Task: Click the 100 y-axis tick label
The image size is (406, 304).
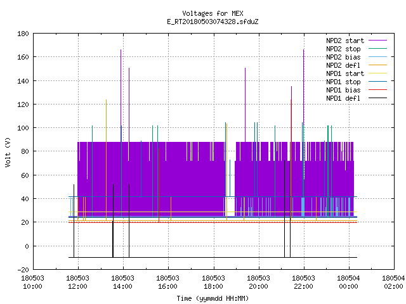Action: (23, 128)
